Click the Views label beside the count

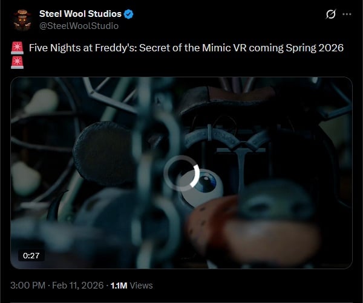click(142, 285)
